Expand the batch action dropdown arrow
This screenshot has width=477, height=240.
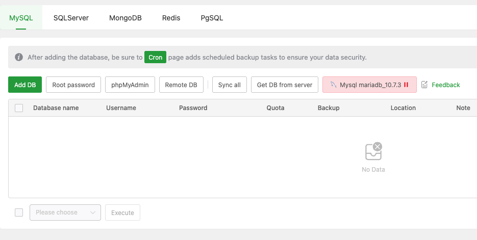(93, 212)
